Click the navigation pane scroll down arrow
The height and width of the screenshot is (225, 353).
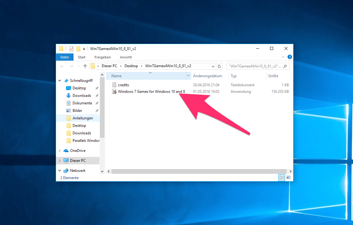pyautogui.click(x=102, y=172)
